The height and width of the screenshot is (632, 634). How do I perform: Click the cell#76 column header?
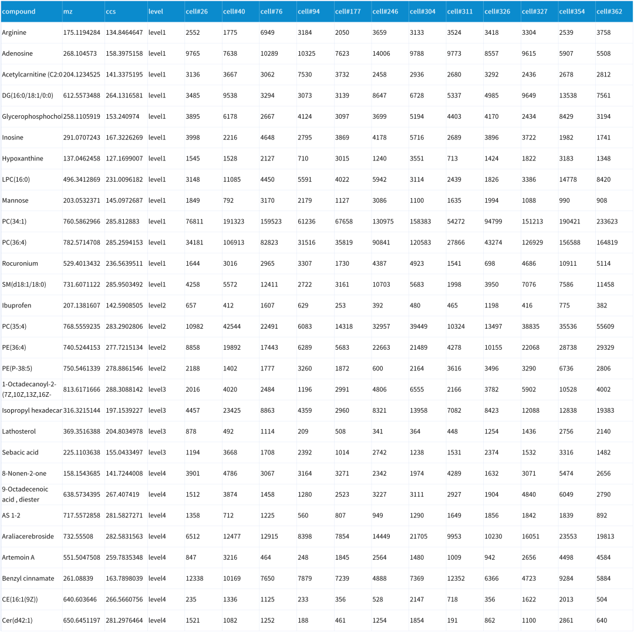pos(278,11)
